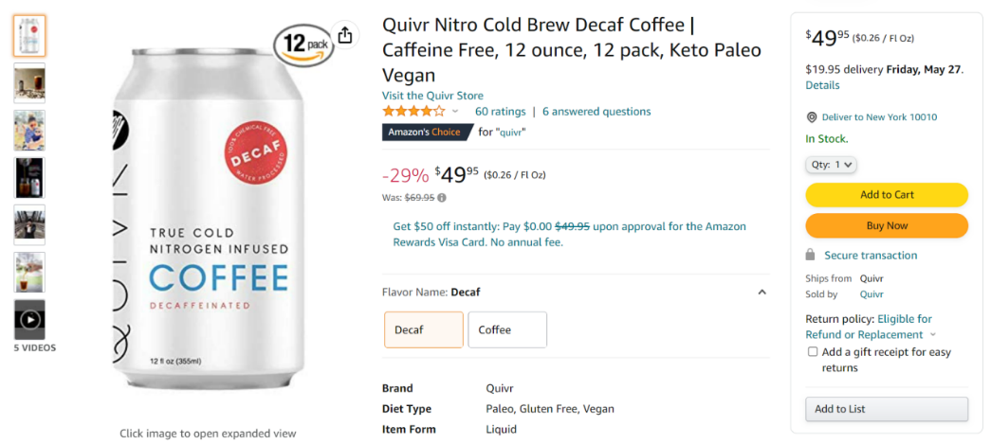Select the Coffee flavor option

pyautogui.click(x=507, y=329)
